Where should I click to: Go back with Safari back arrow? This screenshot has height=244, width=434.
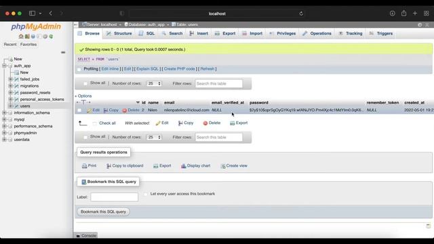pos(51,14)
